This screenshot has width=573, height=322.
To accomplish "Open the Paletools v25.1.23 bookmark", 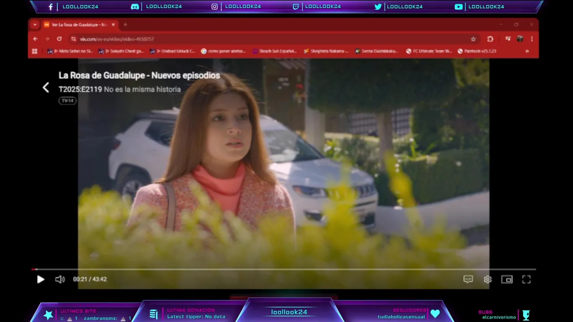I will [x=477, y=51].
